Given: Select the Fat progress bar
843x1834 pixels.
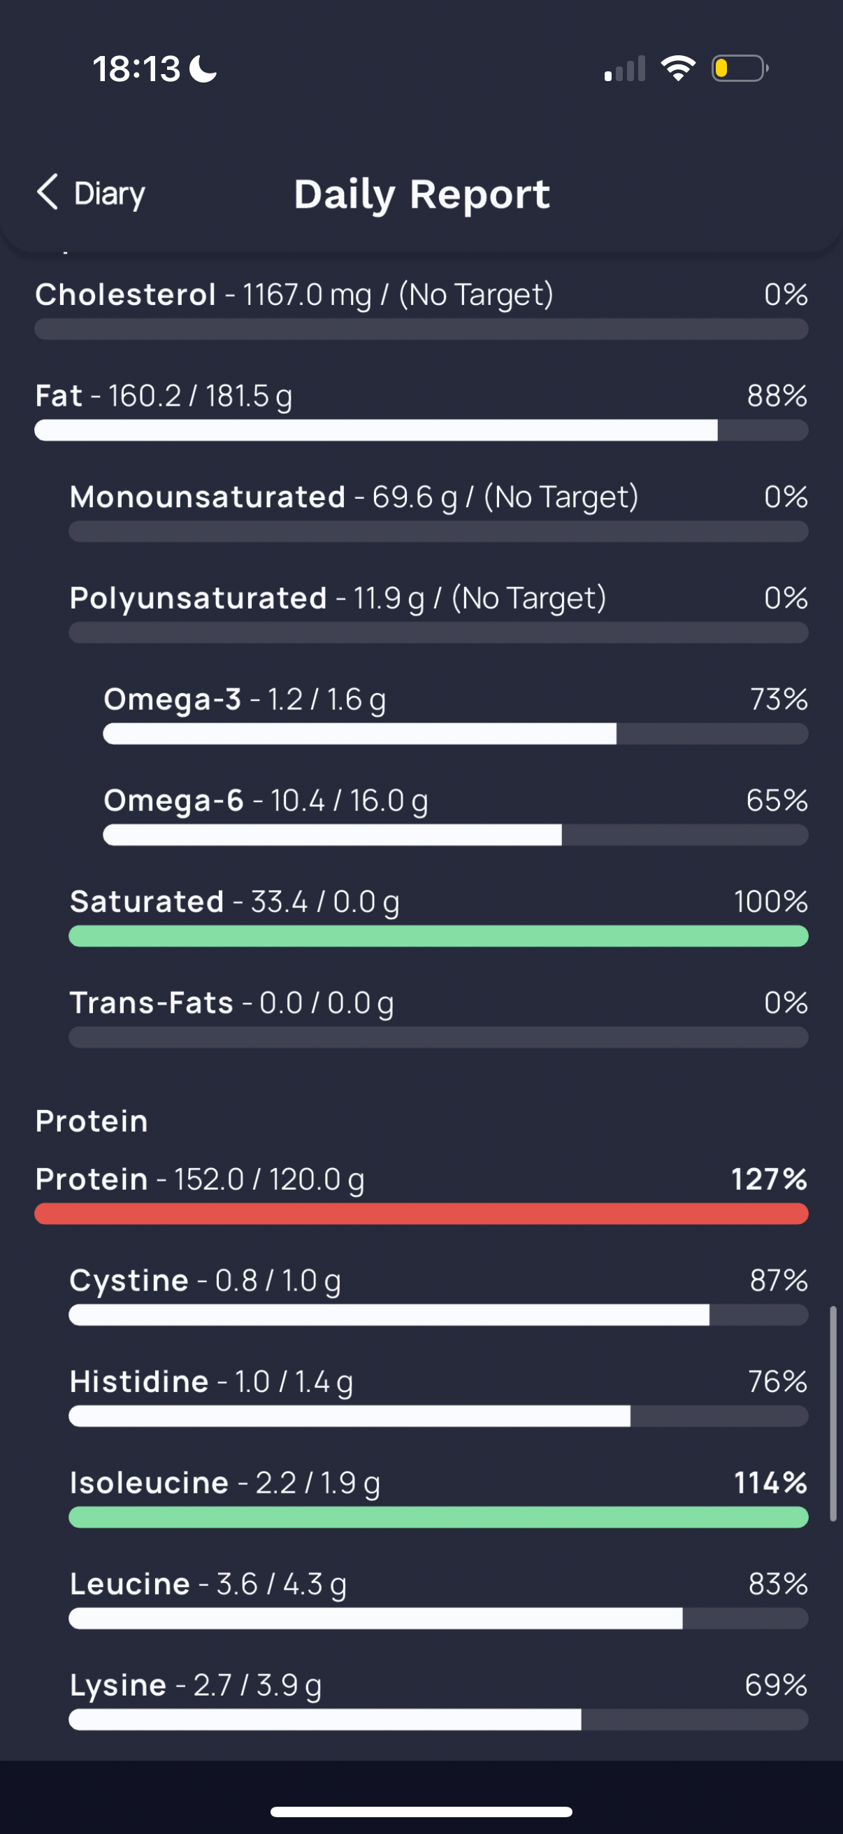Looking at the screenshot, I should click(421, 430).
